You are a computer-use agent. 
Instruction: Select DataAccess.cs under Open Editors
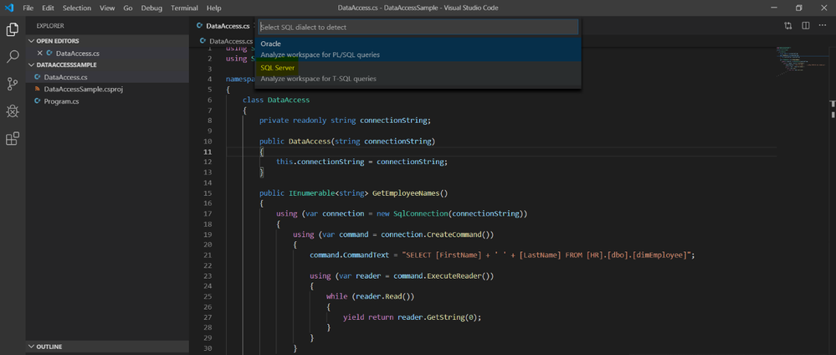coord(106,54)
